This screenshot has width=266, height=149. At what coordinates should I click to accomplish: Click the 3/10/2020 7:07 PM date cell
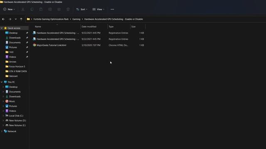[x=91, y=45]
